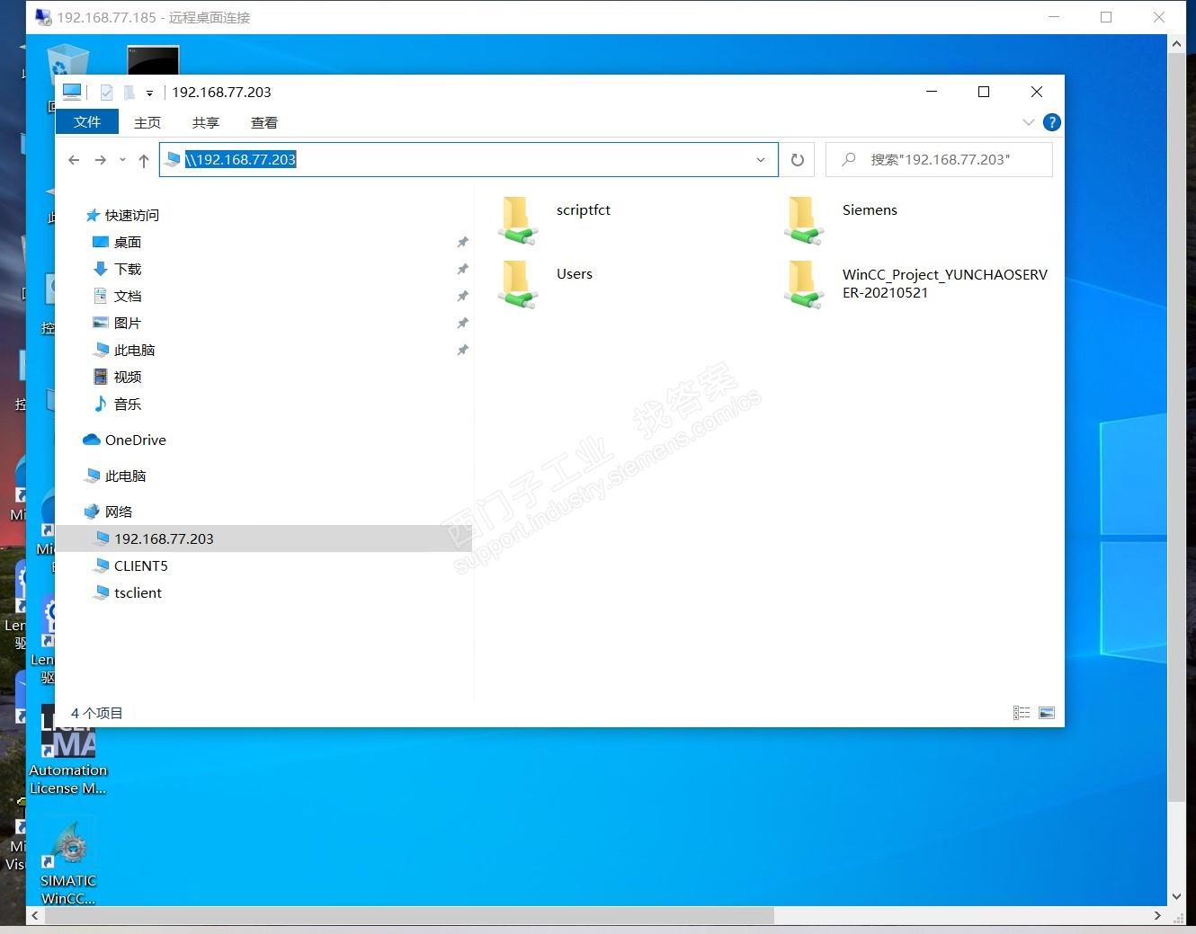Click pin icon next to 图片
Image resolution: width=1196 pixels, height=934 pixels.
(x=462, y=323)
